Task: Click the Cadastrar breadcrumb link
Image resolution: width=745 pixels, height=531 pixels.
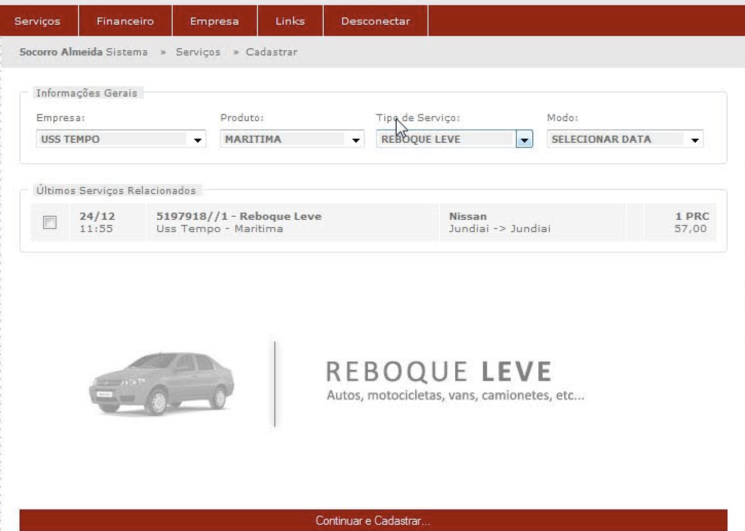Action: [x=271, y=52]
